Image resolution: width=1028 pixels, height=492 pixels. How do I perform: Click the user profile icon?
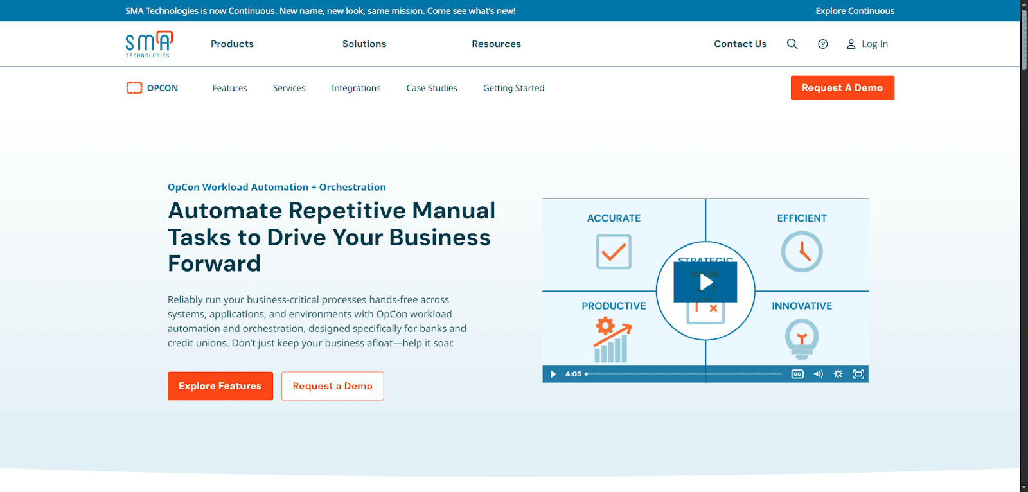tap(851, 44)
